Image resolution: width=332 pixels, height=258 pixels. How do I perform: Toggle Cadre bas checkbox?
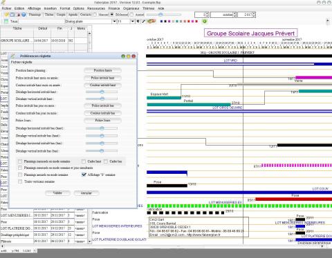click(x=106, y=161)
